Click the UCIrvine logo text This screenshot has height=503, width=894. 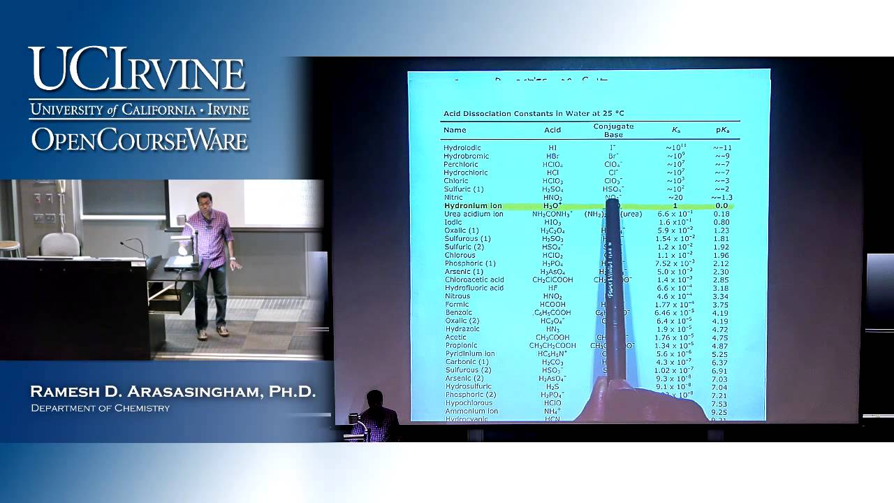138,69
